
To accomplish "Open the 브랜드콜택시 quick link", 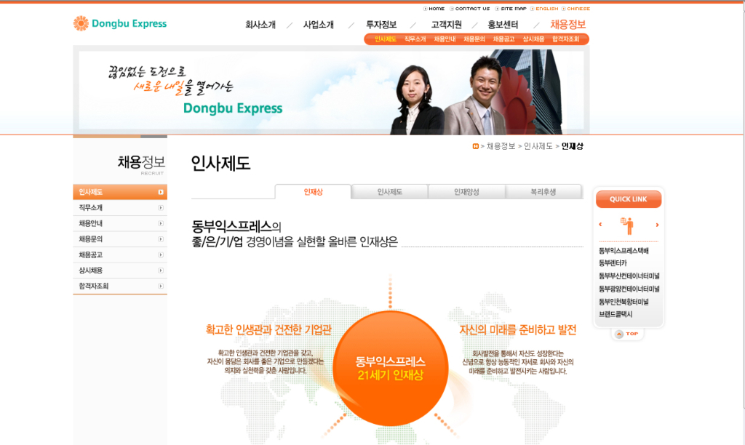I will pos(615,314).
